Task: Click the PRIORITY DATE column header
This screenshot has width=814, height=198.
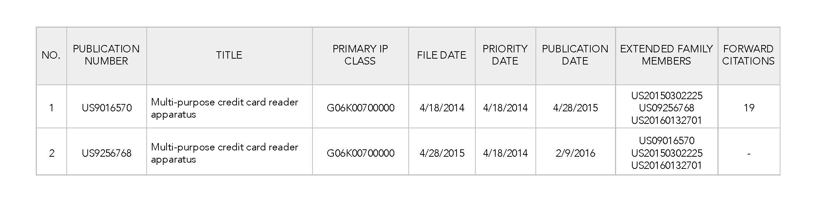Action: pyautogui.click(x=505, y=55)
